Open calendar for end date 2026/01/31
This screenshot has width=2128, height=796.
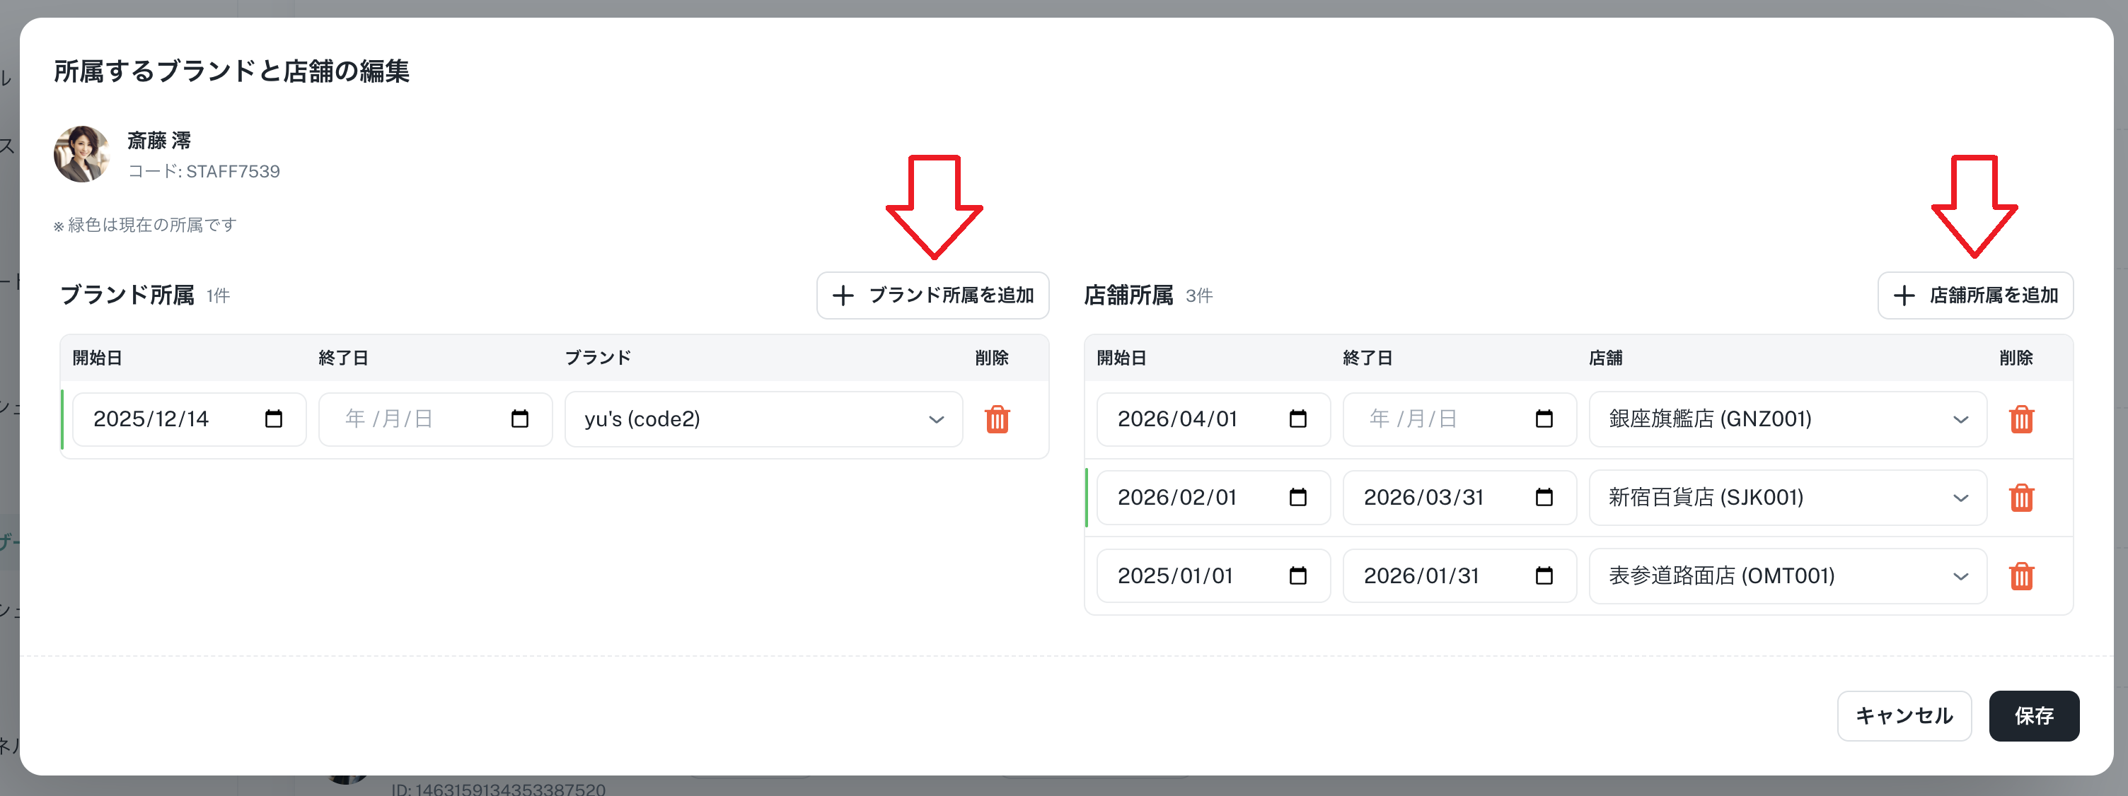coord(1544,576)
